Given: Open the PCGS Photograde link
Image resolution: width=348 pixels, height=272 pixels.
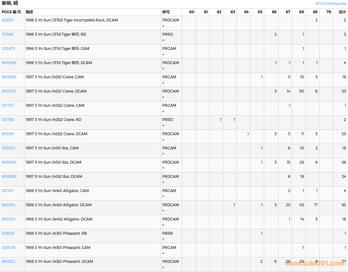Looking at the screenshot, I should pyautogui.click(x=331, y=3).
